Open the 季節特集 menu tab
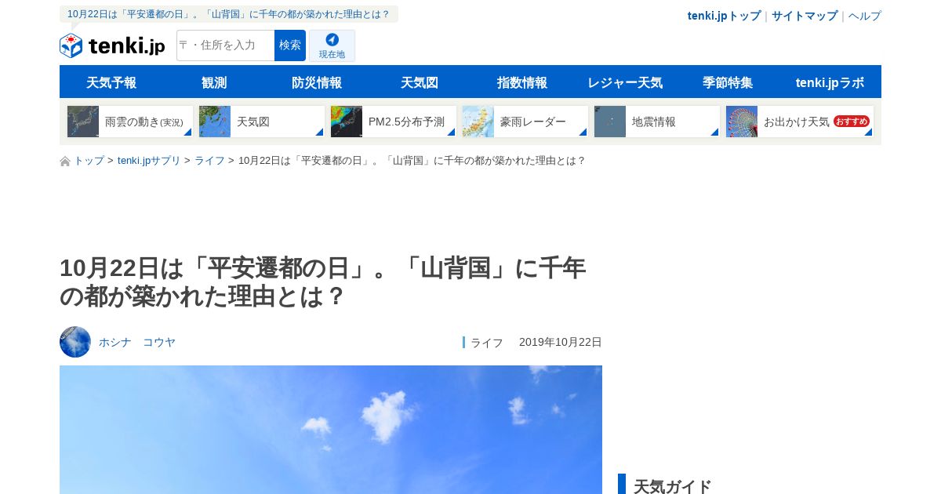This screenshot has height=494, width=941. [728, 82]
